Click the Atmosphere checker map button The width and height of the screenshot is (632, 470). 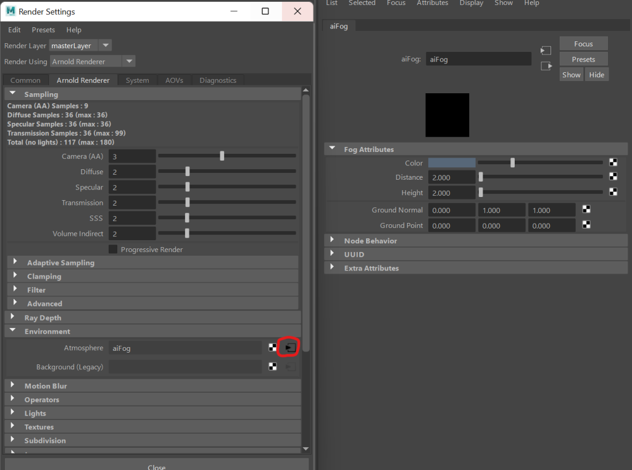(x=273, y=347)
